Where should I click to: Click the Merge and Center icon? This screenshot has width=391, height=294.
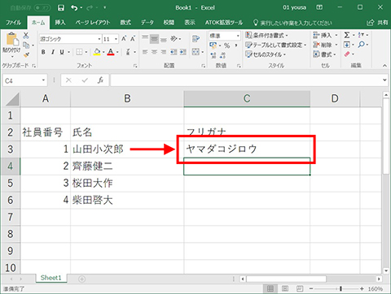pyautogui.click(x=195, y=52)
